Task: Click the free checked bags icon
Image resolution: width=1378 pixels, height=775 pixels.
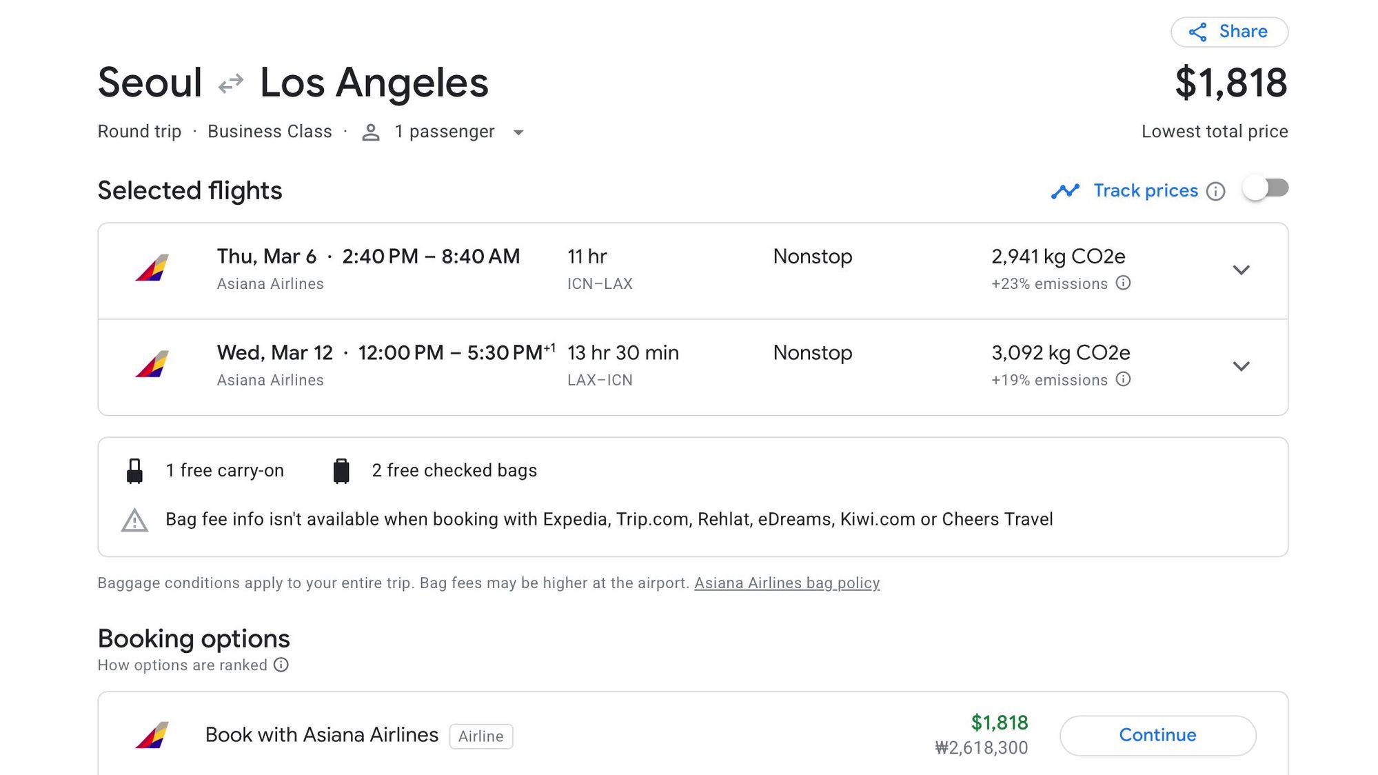Action: point(341,471)
